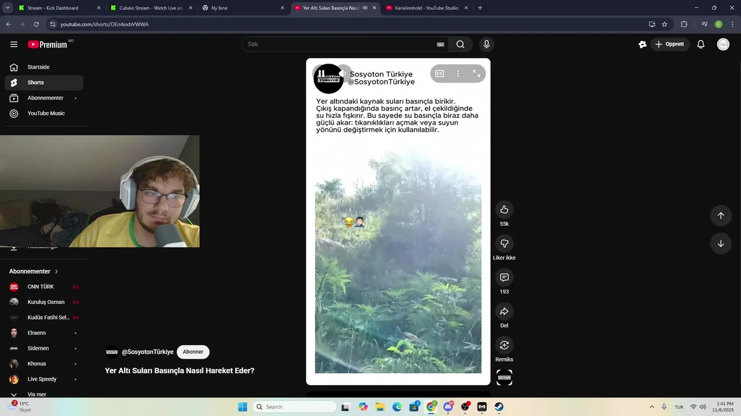Viewport: 741px width, 416px height.
Task: Open the media control icon in Chrome toolbar
Action: (x=705, y=24)
